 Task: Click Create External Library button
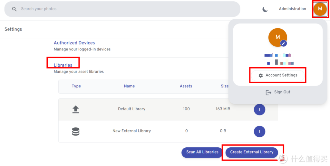(251, 152)
